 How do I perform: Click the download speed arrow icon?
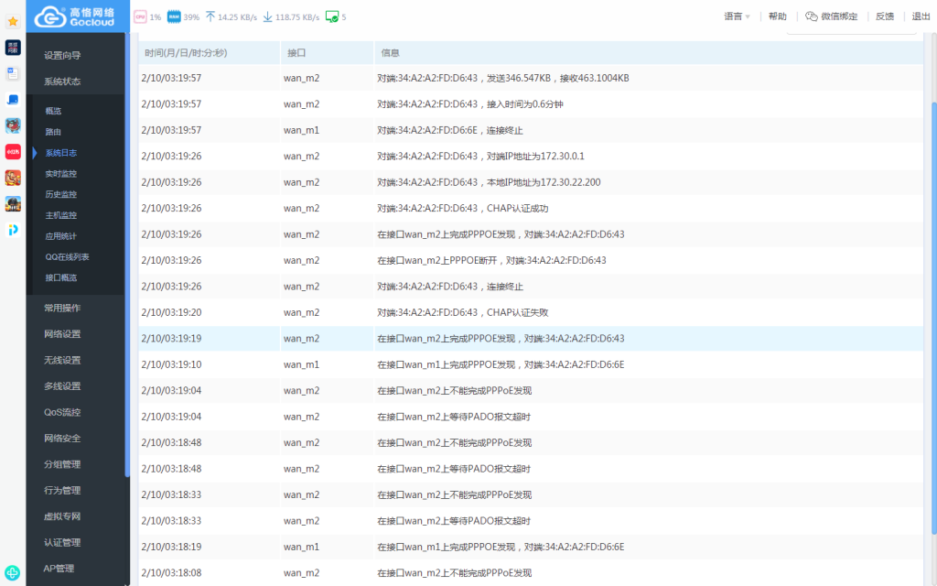click(x=268, y=16)
